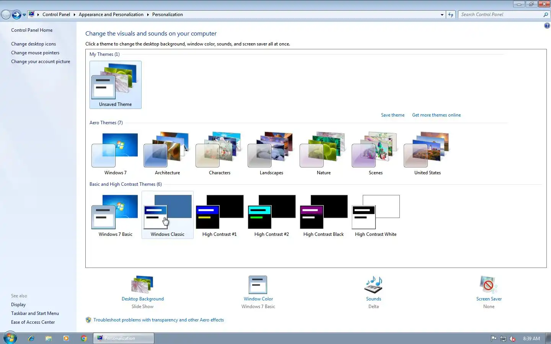The width and height of the screenshot is (551, 344).
Task: Open Action Center flag tray icon
Action: [x=494, y=338]
